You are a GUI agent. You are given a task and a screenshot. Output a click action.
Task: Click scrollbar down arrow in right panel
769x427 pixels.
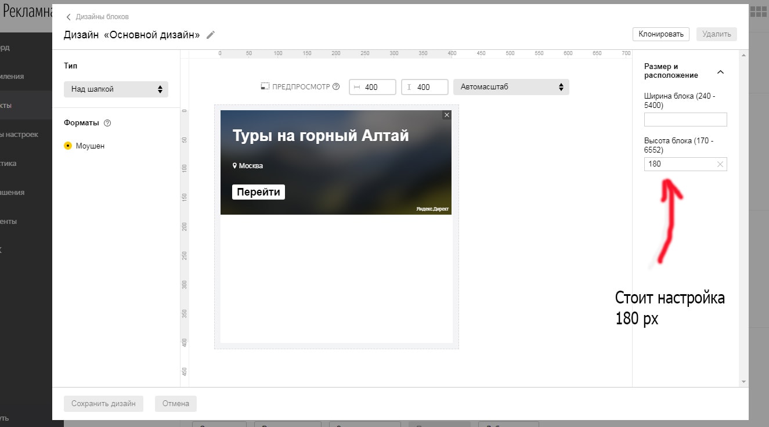coord(743,382)
